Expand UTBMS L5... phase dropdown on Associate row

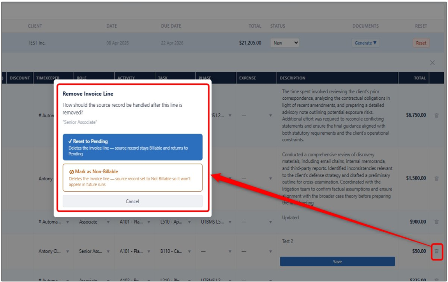coord(230,222)
